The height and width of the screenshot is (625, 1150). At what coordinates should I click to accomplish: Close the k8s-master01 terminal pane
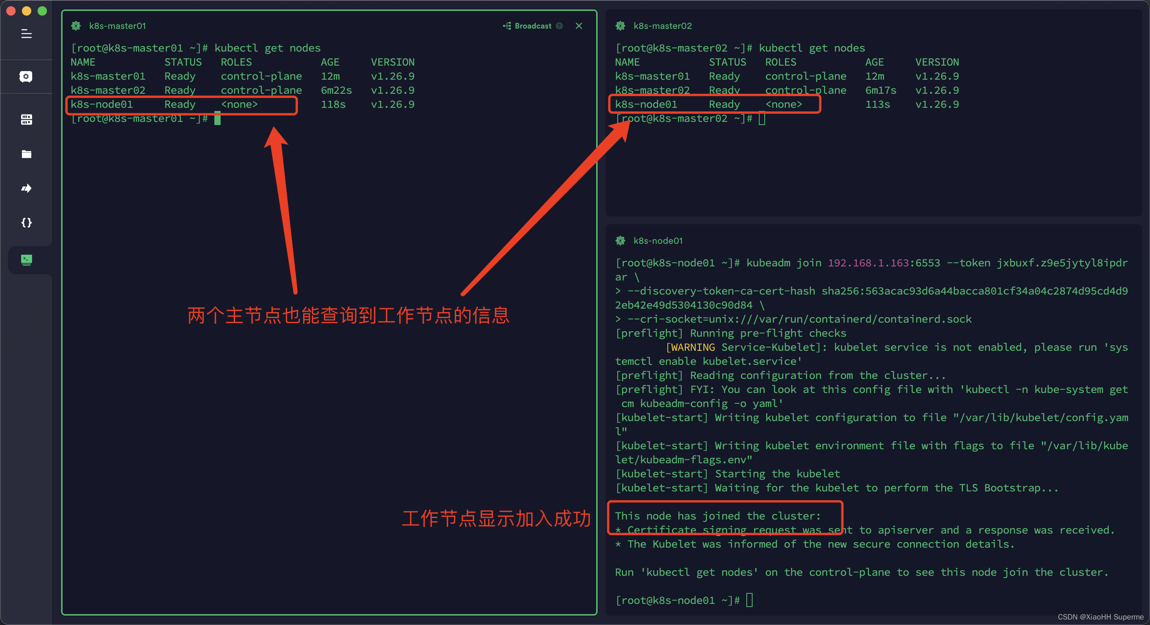pos(579,26)
